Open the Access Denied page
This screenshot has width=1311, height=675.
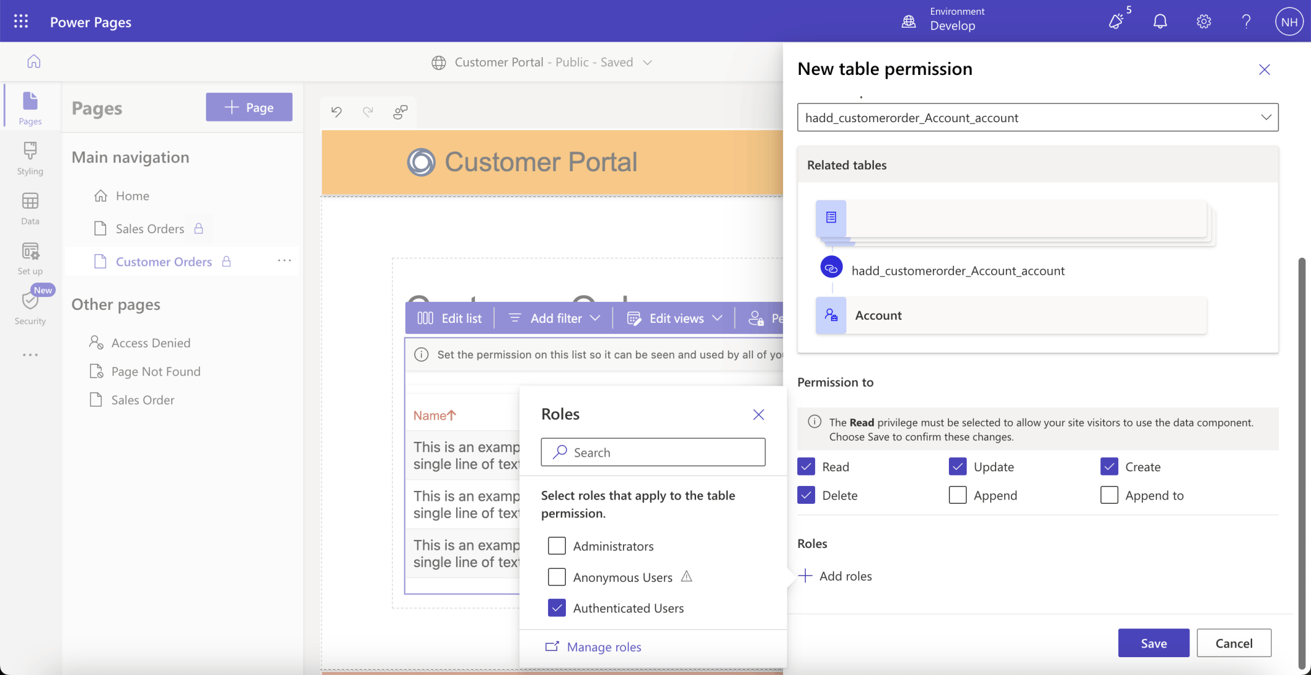(150, 342)
